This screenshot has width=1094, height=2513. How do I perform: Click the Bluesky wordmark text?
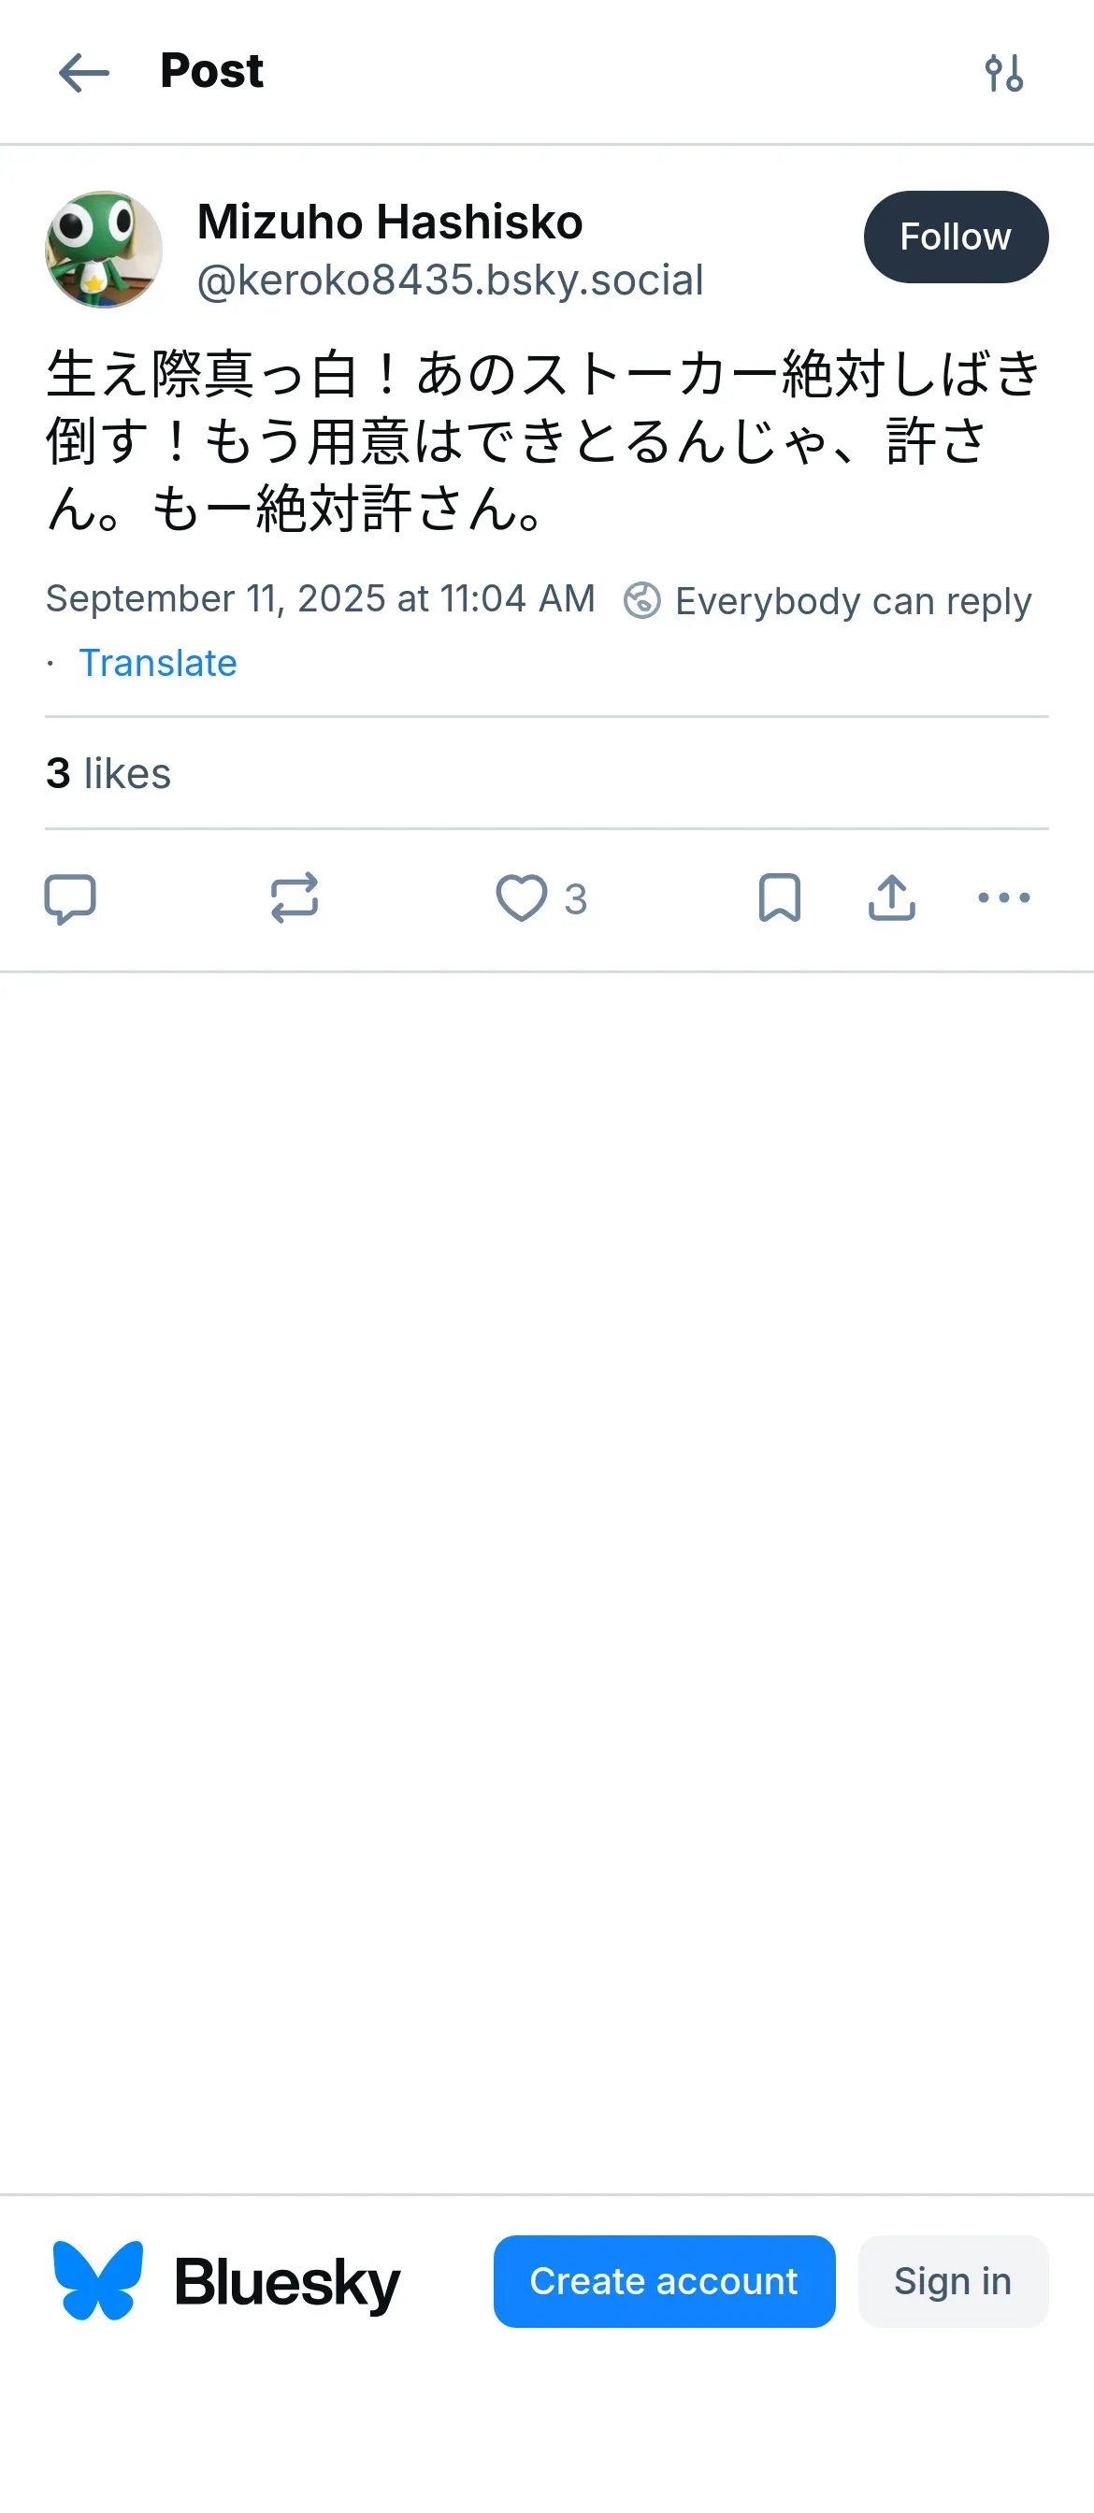(287, 2282)
